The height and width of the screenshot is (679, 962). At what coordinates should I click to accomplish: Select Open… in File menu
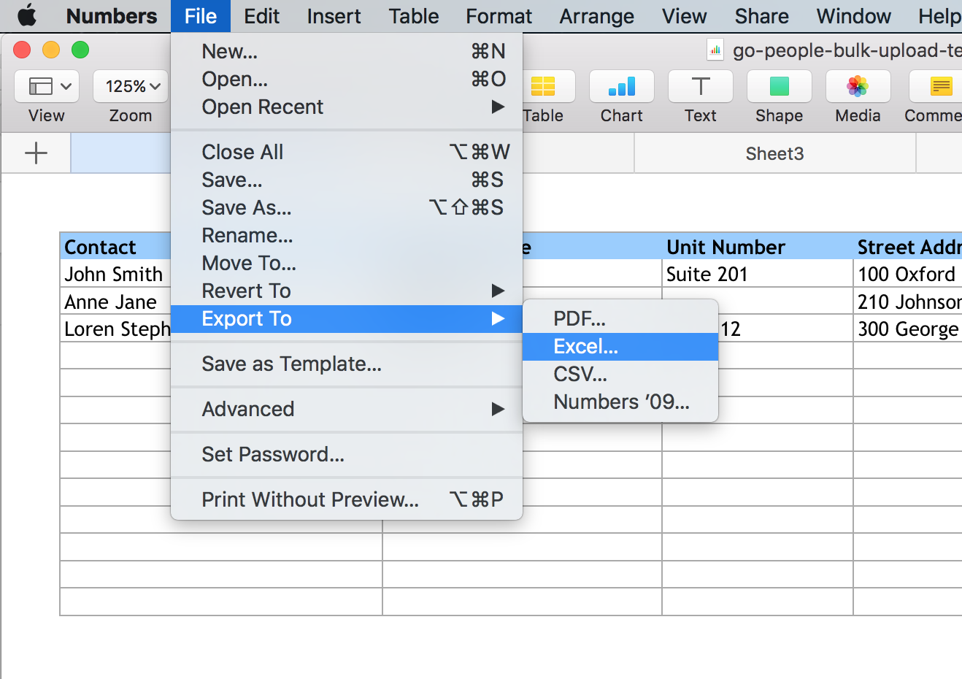click(347, 79)
